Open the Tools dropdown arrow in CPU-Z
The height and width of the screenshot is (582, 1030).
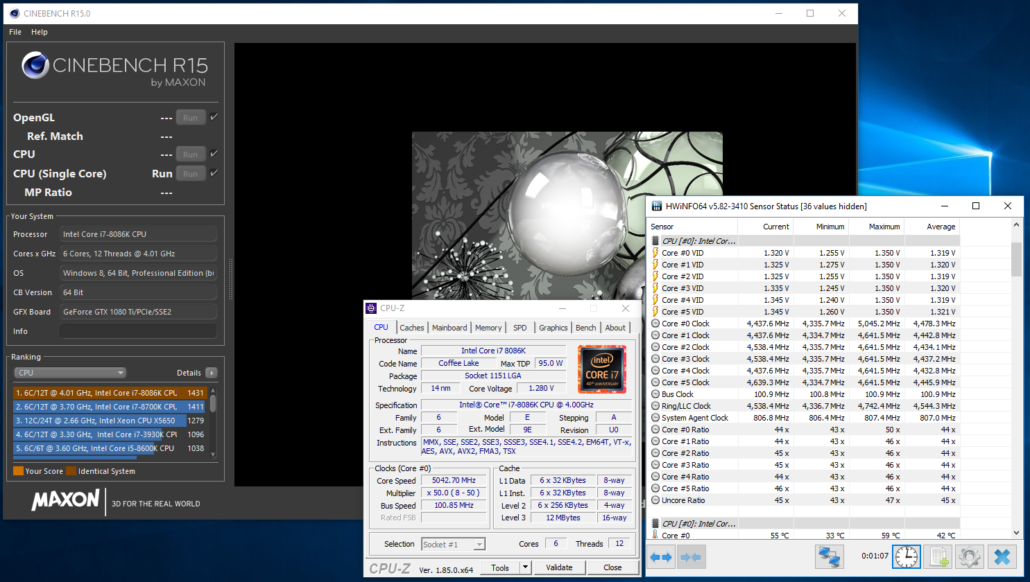pyautogui.click(x=526, y=567)
